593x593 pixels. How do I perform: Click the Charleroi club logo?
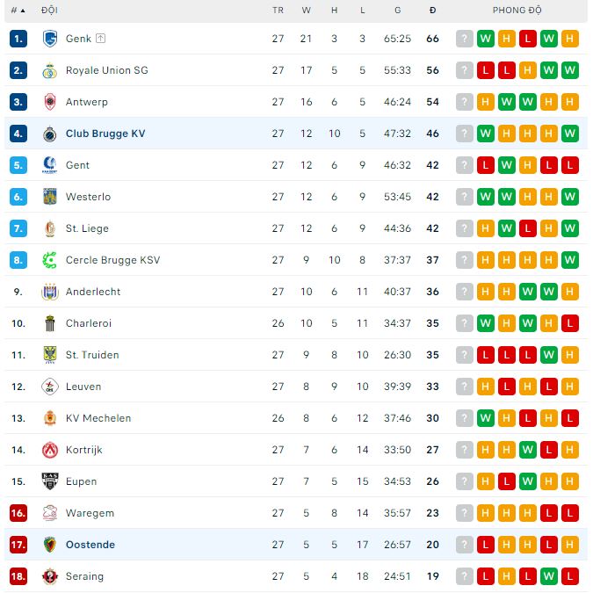pyautogui.click(x=49, y=323)
